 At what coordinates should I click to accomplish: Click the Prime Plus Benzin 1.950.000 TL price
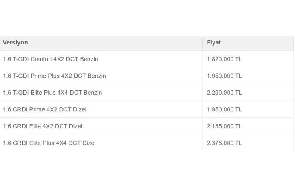click(224, 76)
